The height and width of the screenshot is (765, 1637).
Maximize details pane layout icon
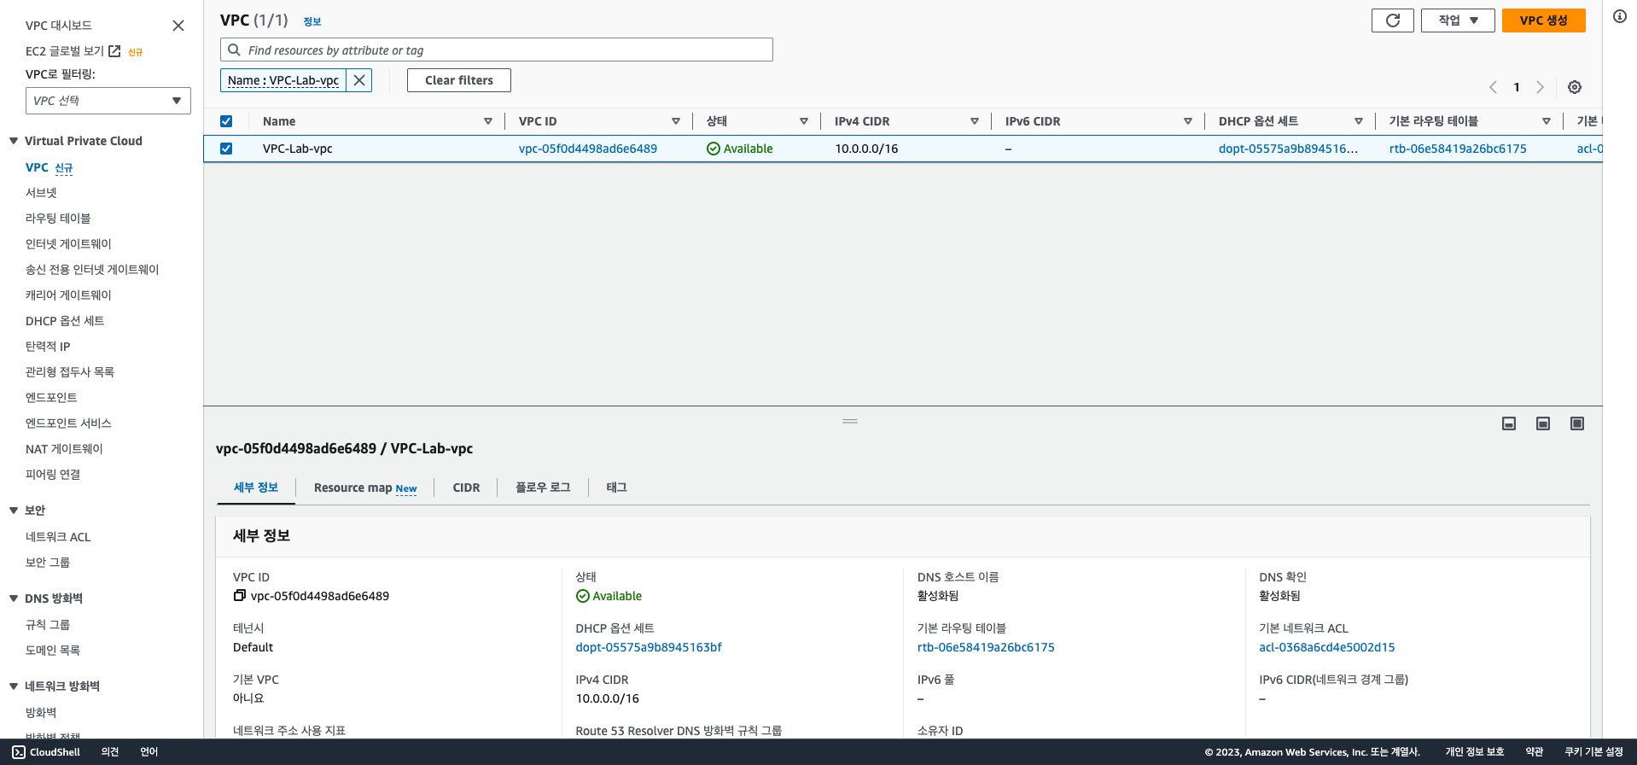pos(1577,423)
